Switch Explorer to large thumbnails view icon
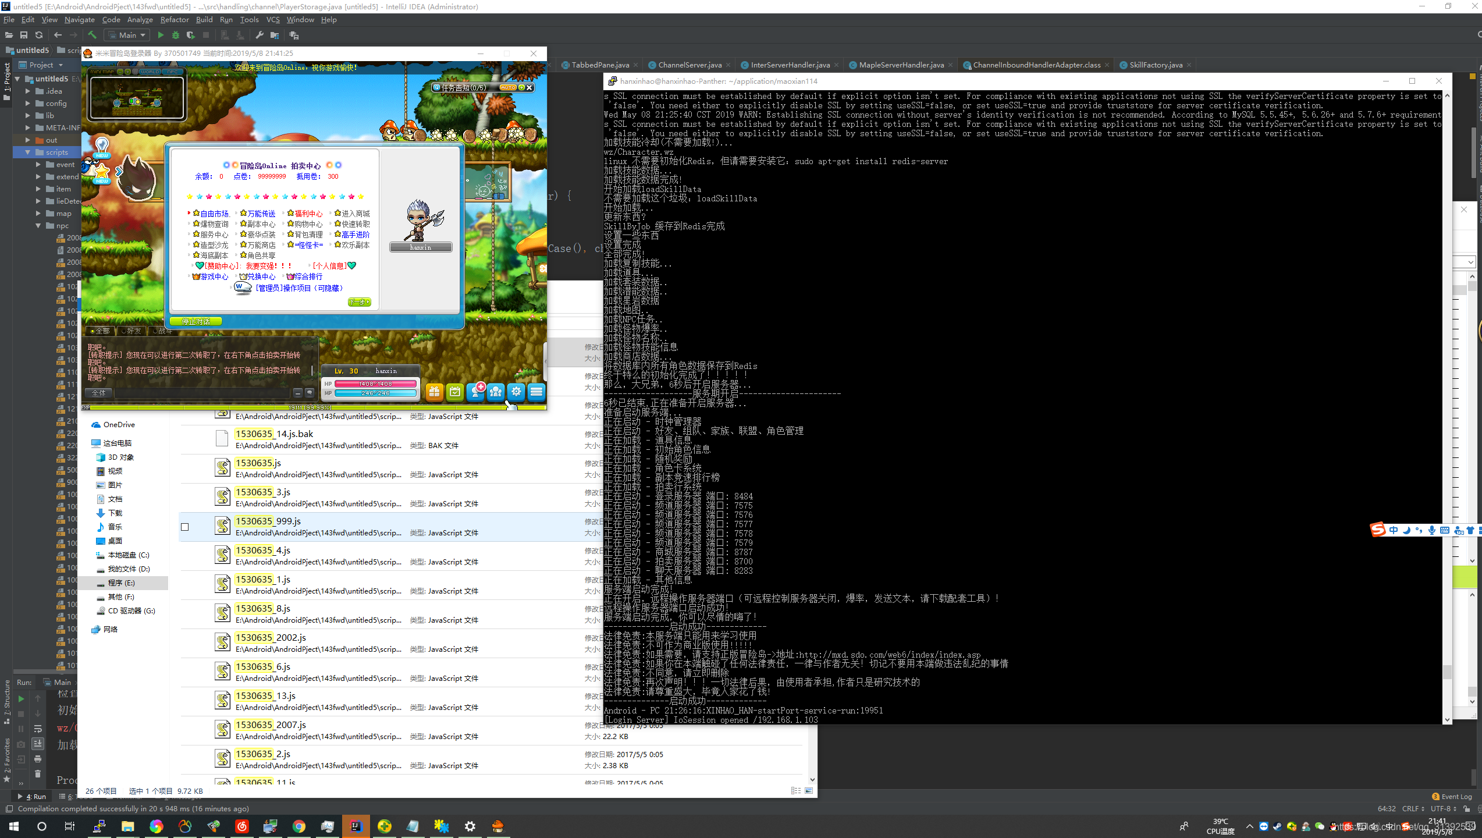This screenshot has width=1482, height=838. point(809,791)
